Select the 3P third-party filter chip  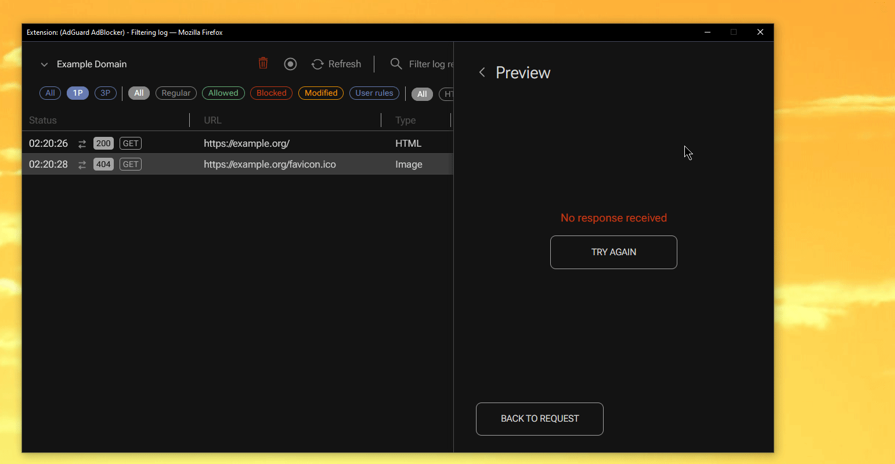click(105, 93)
